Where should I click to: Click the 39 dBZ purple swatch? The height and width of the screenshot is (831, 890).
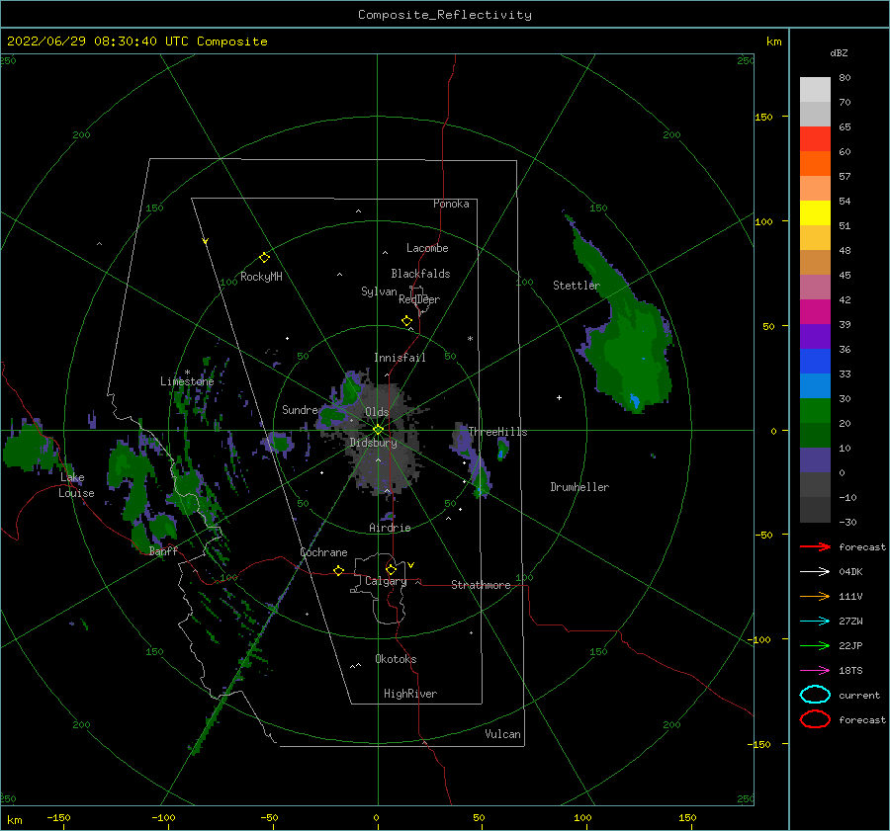click(815, 336)
